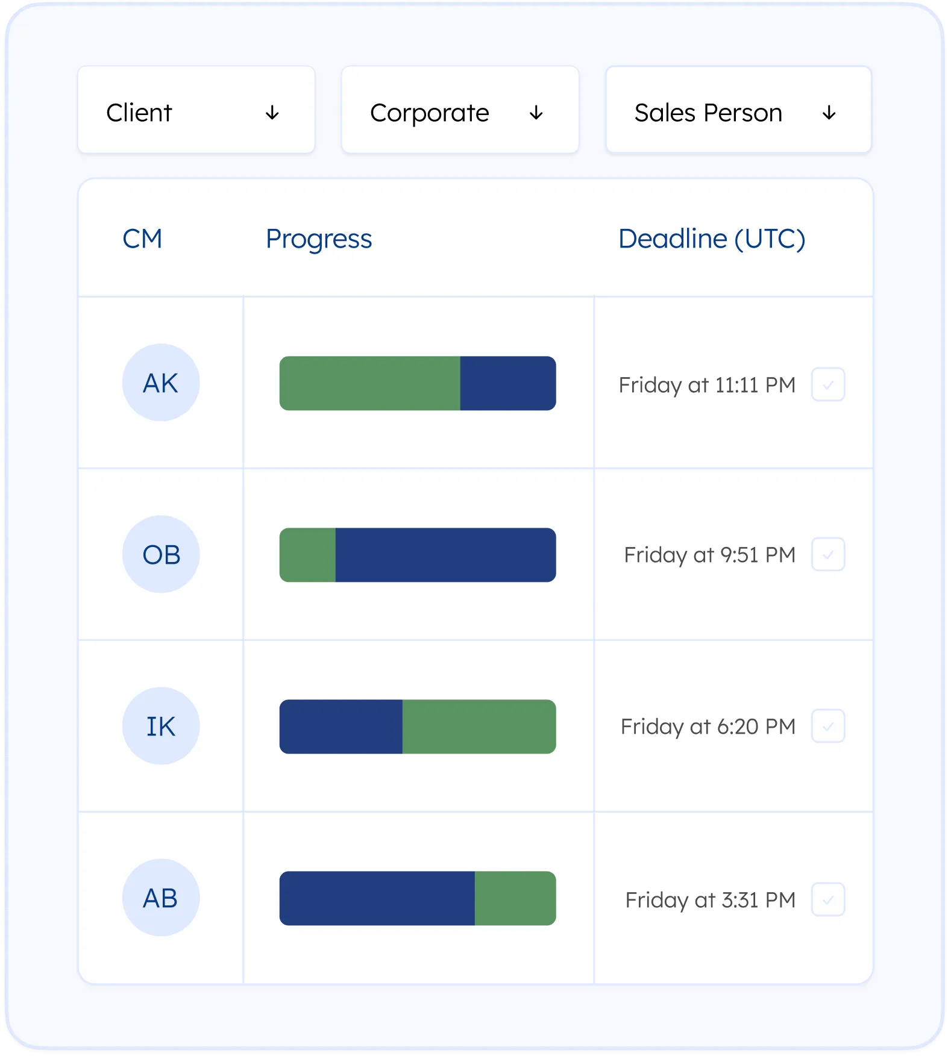Check the box beside Friday 9:51 PM
Viewport: 948px width, 1056px height.
pos(828,554)
